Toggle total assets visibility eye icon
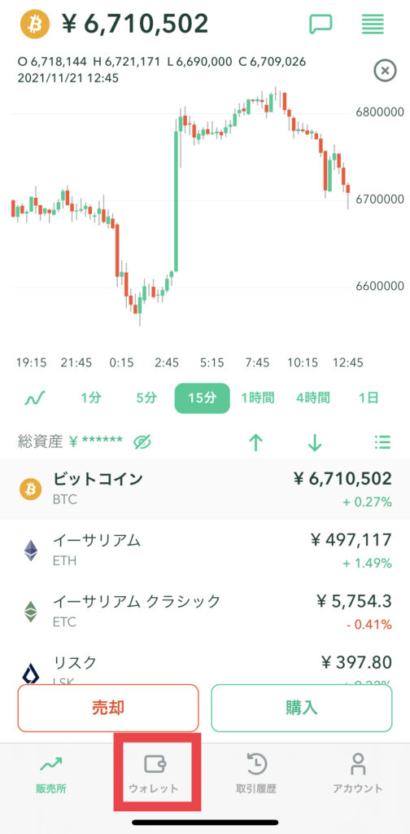Image resolution: width=410 pixels, height=834 pixels. [x=143, y=441]
